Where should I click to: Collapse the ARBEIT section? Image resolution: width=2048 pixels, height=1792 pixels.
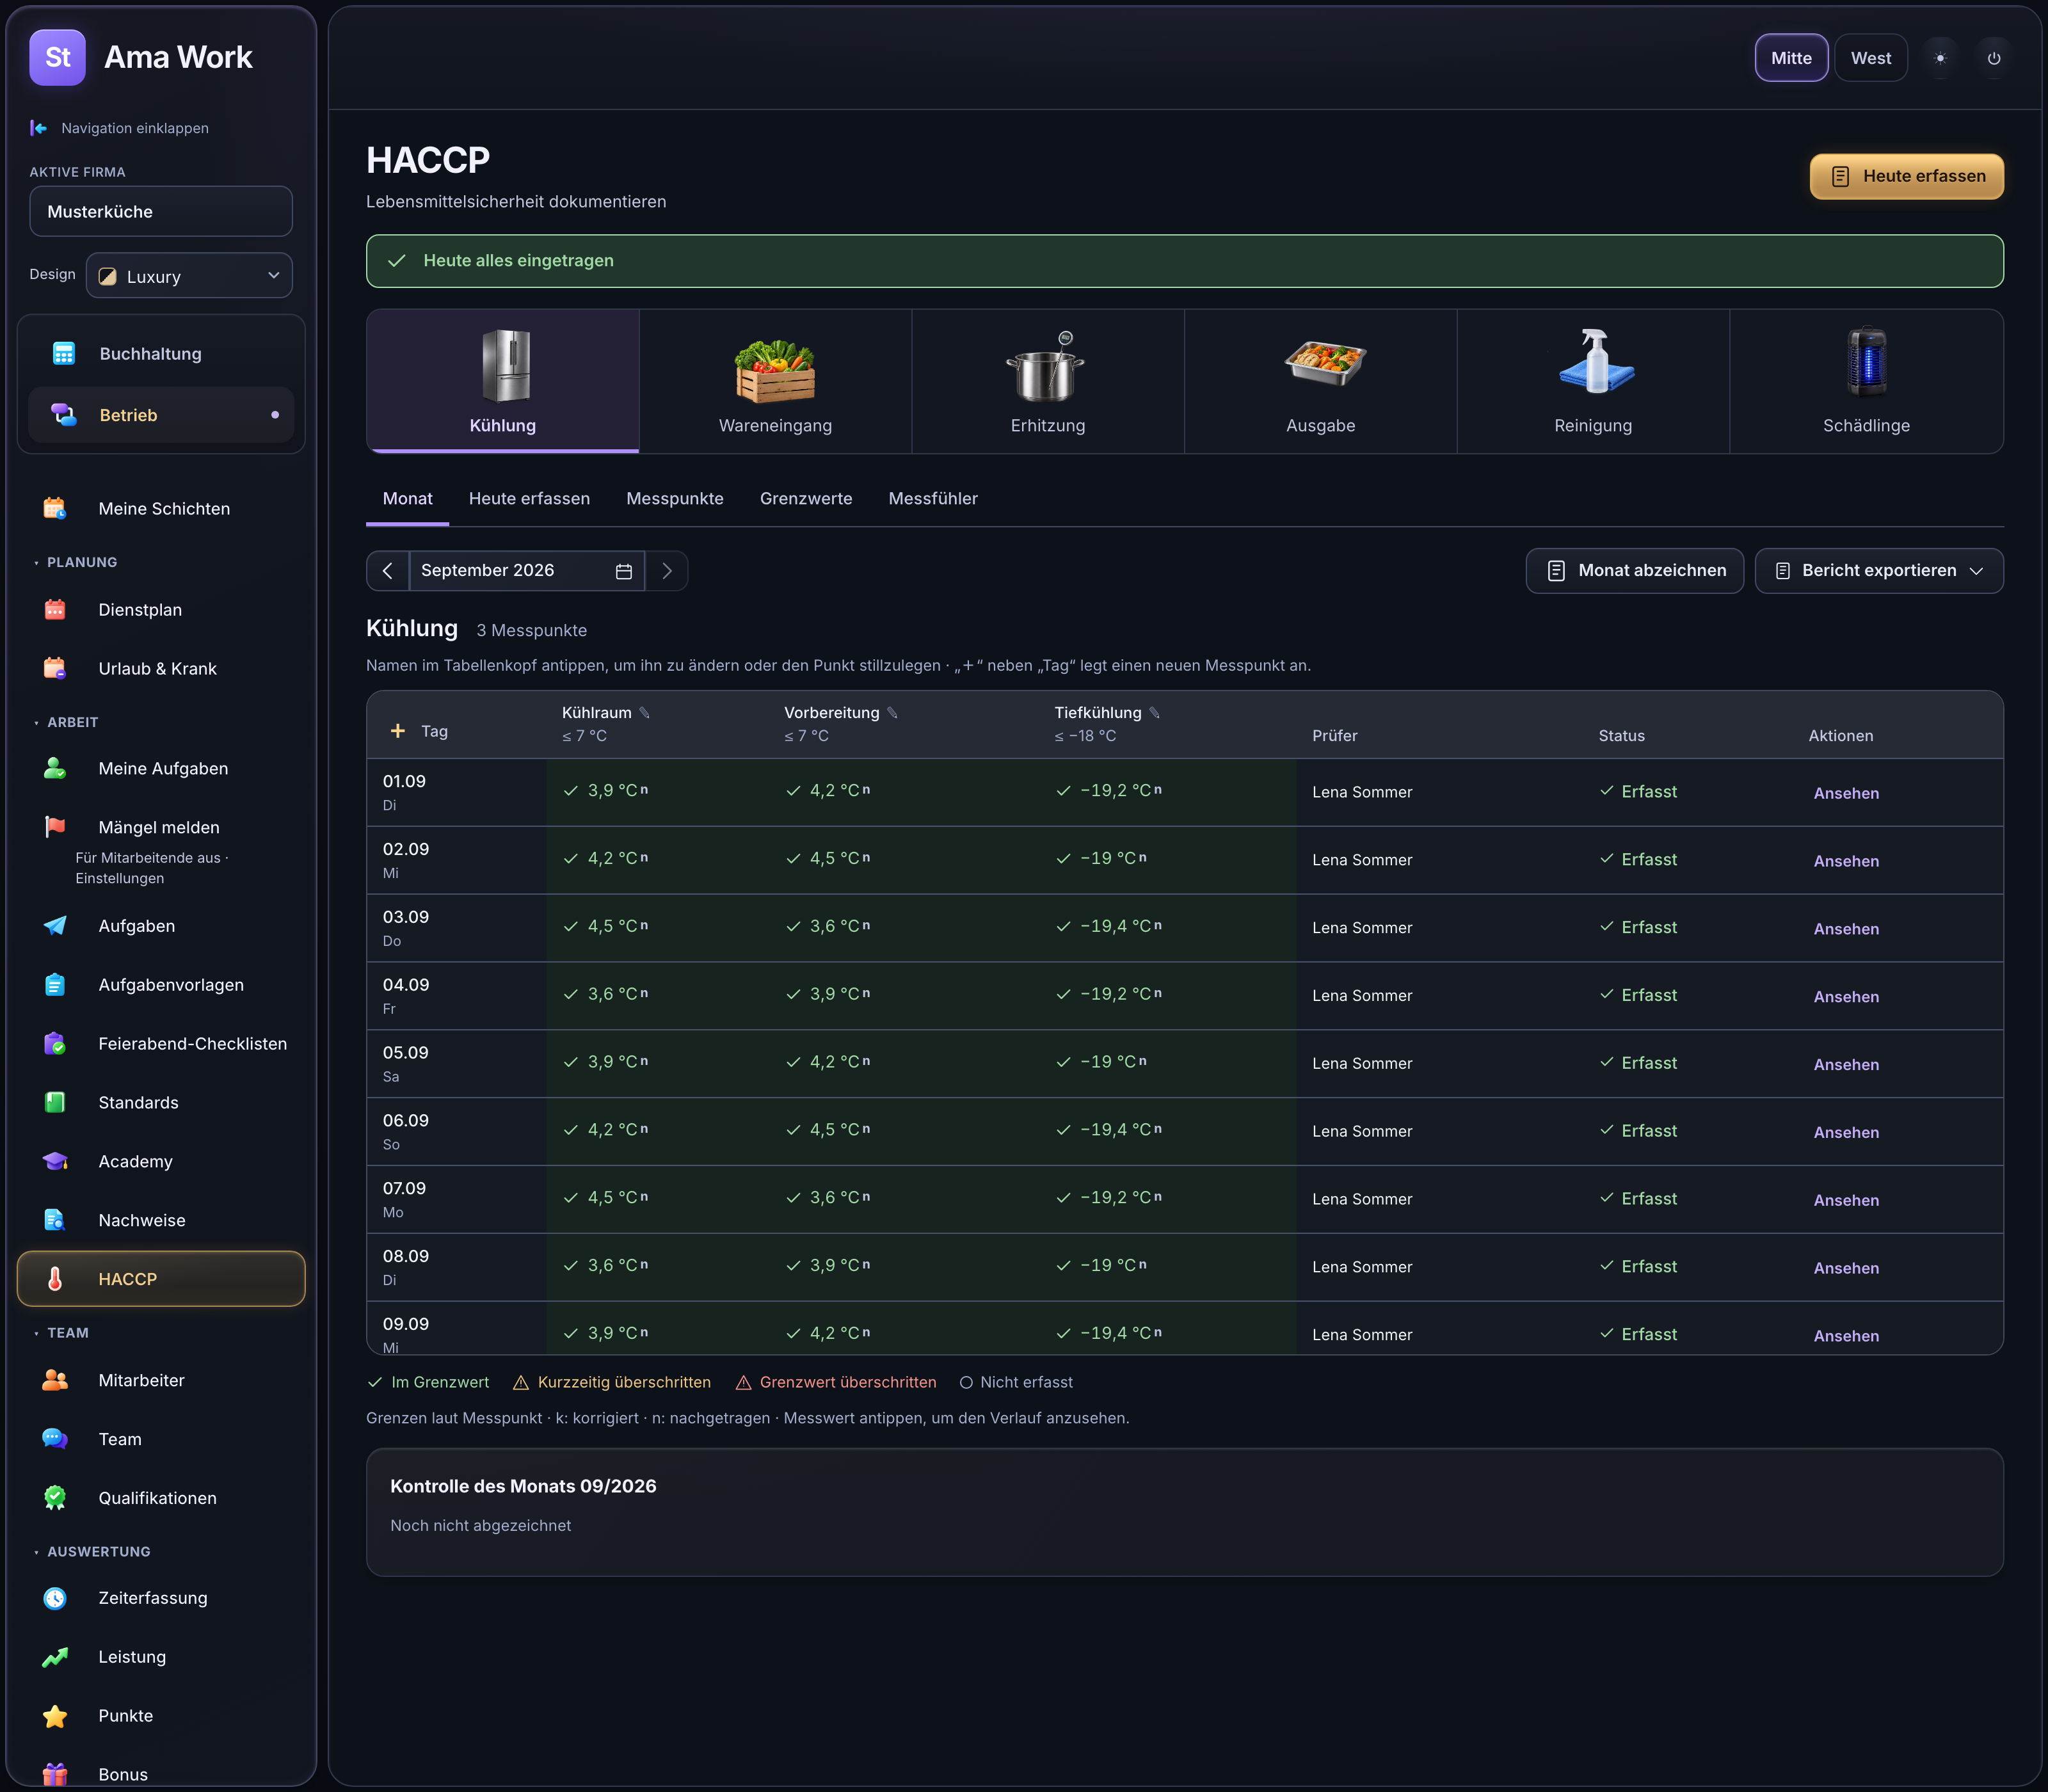click(66, 722)
